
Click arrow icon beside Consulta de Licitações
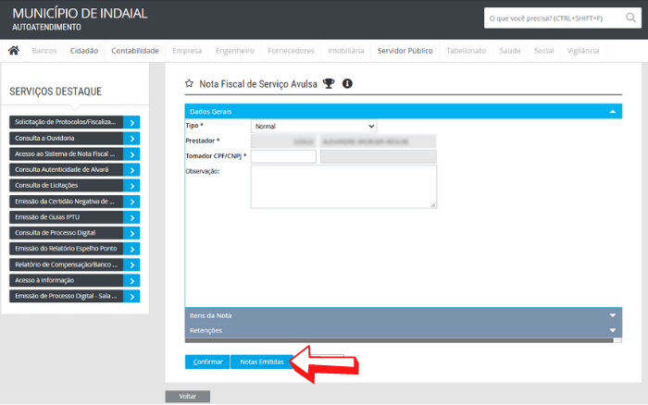[x=133, y=185]
